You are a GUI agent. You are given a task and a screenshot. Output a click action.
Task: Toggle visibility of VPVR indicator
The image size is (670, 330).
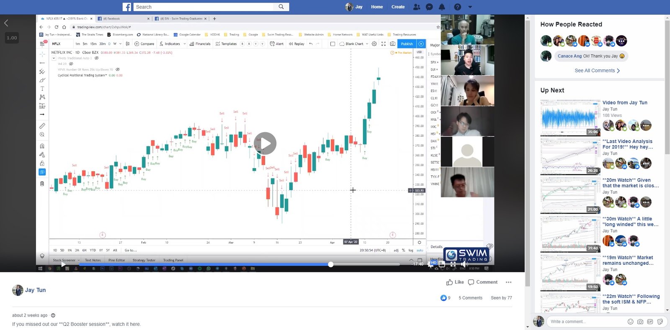pyautogui.click(x=118, y=69)
